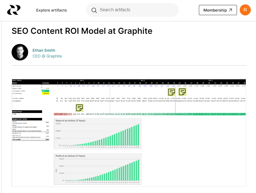
Task: Click the Fully Loaded cost row
Action: pos(31,139)
